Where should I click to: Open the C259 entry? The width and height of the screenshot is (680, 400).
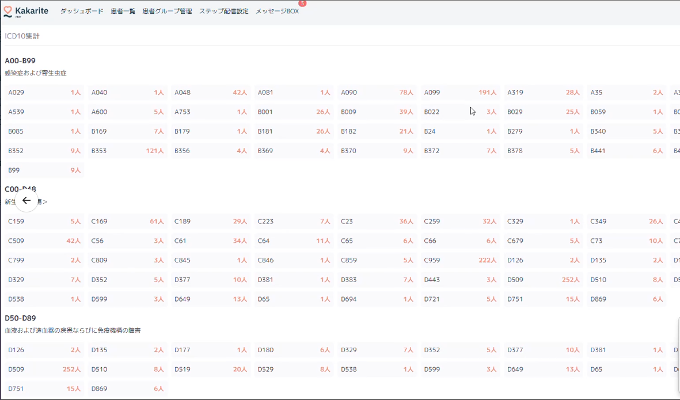[461, 222]
